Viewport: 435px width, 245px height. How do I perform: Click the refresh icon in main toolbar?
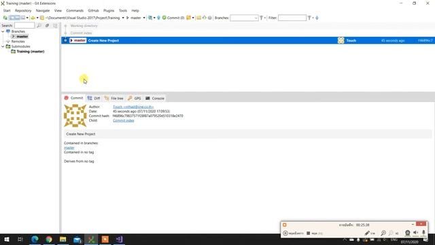[x=5, y=18]
